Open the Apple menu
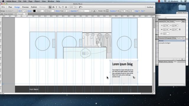The width and height of the screenshot is (189, 106). (x=3, y=1)
